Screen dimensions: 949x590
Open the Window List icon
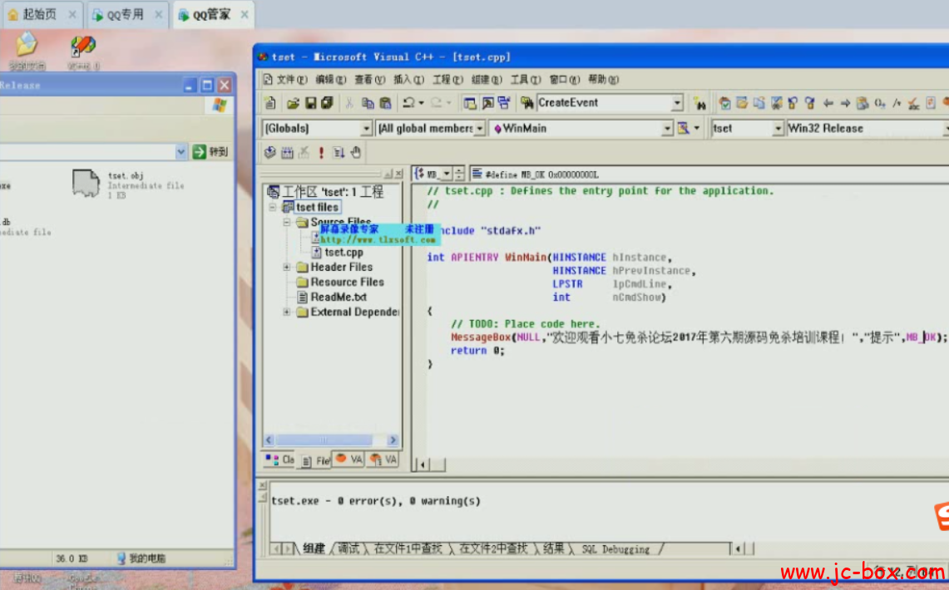pyautogui.click(x=504, y=103)
